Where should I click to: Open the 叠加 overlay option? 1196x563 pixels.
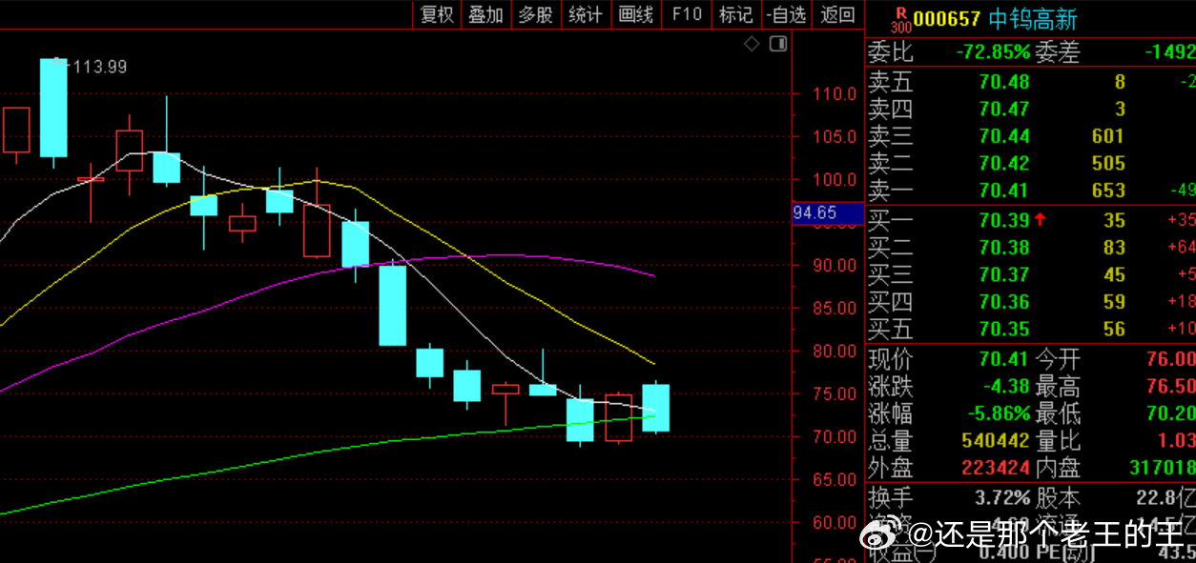[485, 13]
